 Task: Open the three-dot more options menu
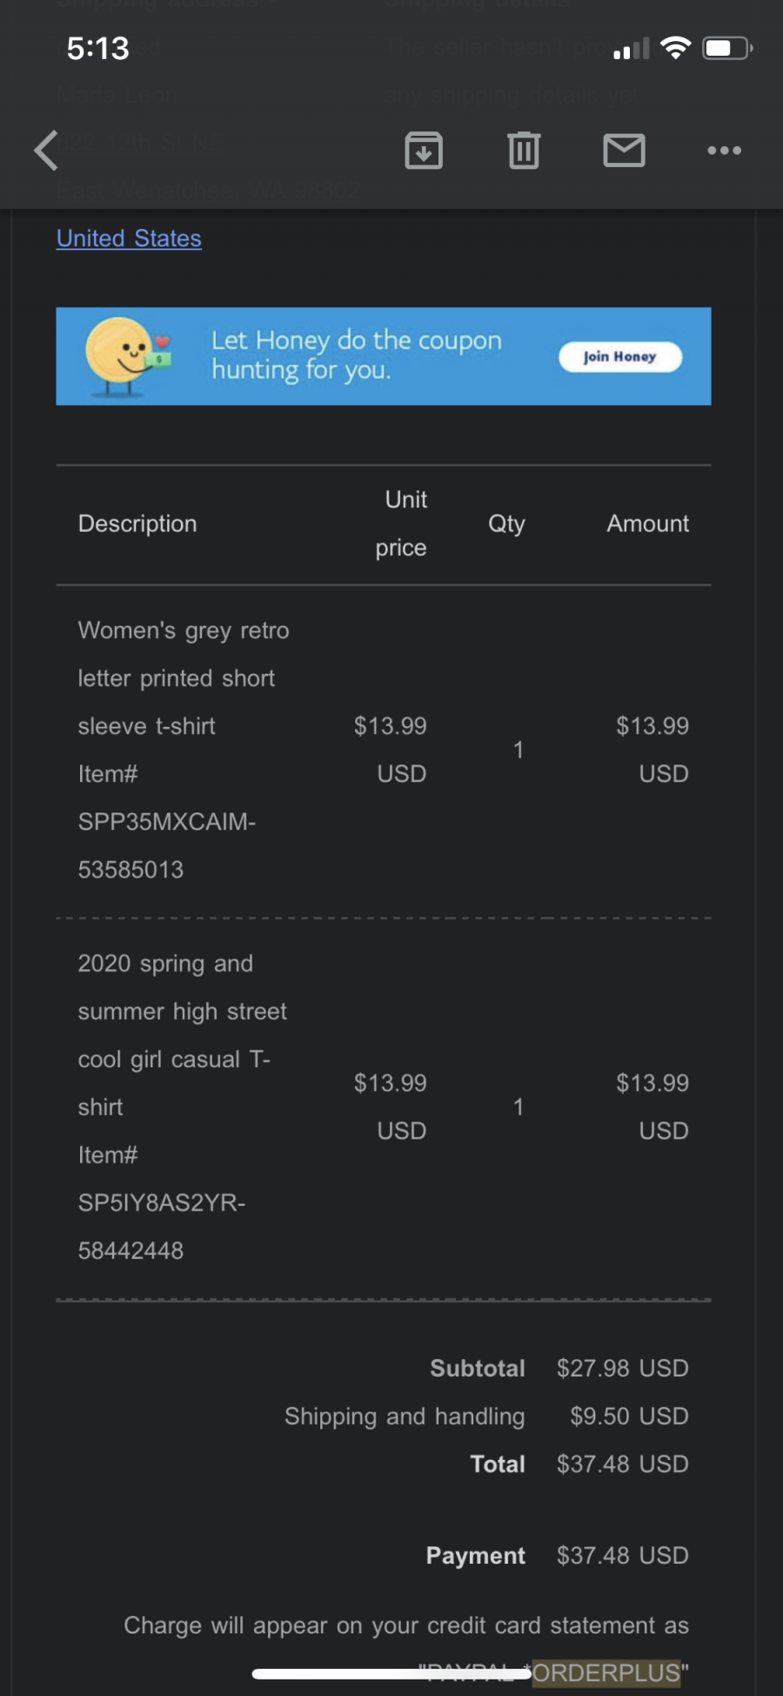(x=724, y=151)
